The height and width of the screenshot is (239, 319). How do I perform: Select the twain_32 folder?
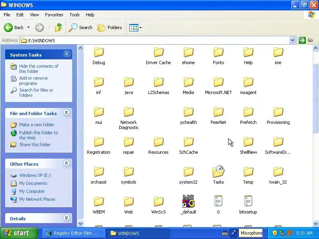click(278, 176)
